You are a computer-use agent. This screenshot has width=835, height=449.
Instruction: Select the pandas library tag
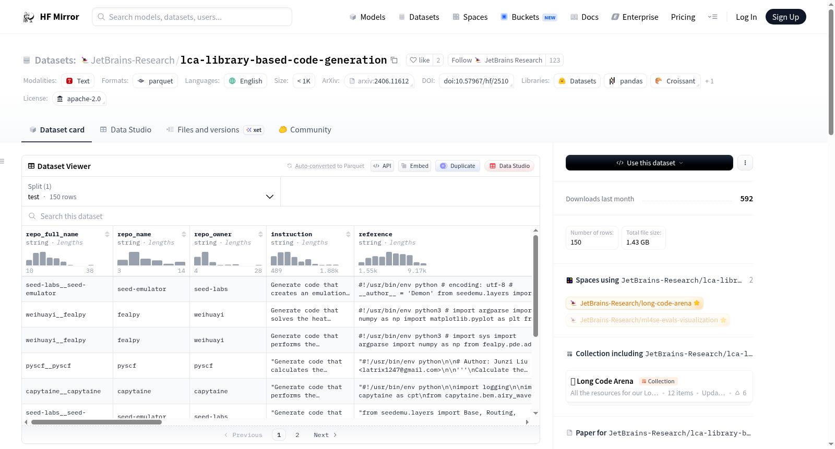click(x=626, y=81)
